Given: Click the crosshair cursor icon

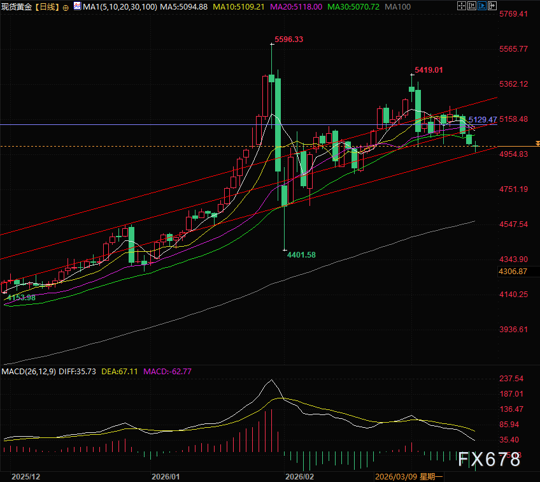Looking at the screenshot, I should [462, 6].
